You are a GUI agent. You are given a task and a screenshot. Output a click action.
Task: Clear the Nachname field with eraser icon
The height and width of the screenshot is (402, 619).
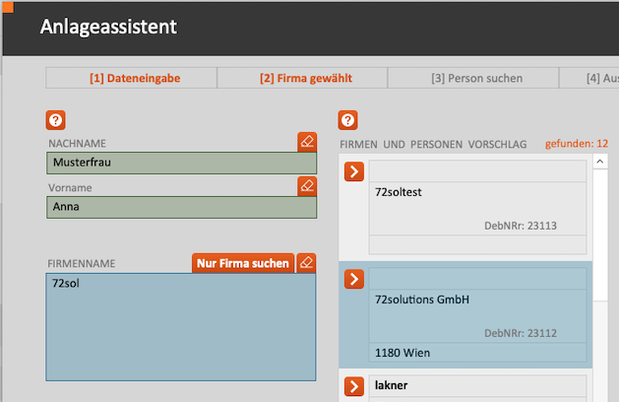click(307, 142)
